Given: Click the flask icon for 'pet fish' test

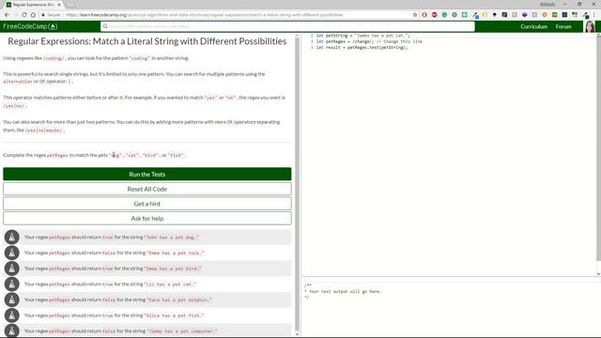Looking at the screenshot, I should (12, 315).
